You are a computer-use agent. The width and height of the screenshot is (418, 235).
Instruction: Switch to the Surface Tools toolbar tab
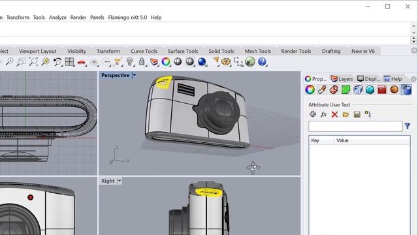(183, 51)
